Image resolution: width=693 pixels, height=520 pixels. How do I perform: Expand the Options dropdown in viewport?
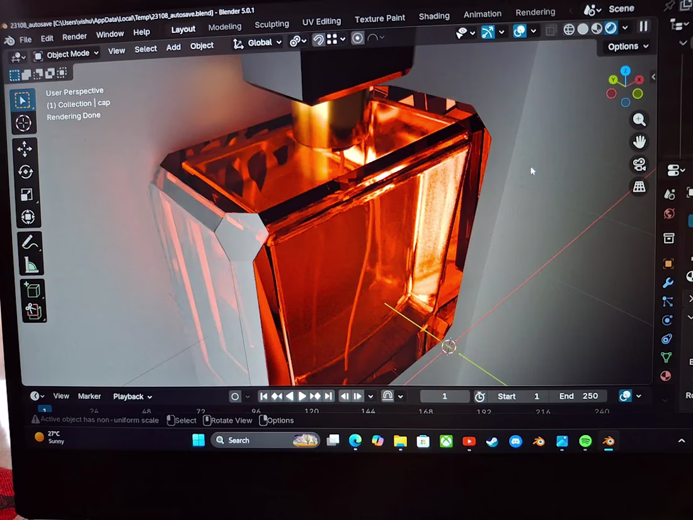pyautogui.click(x=628, y=47)
